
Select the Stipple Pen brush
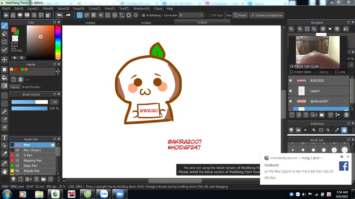tap(32, 171)
